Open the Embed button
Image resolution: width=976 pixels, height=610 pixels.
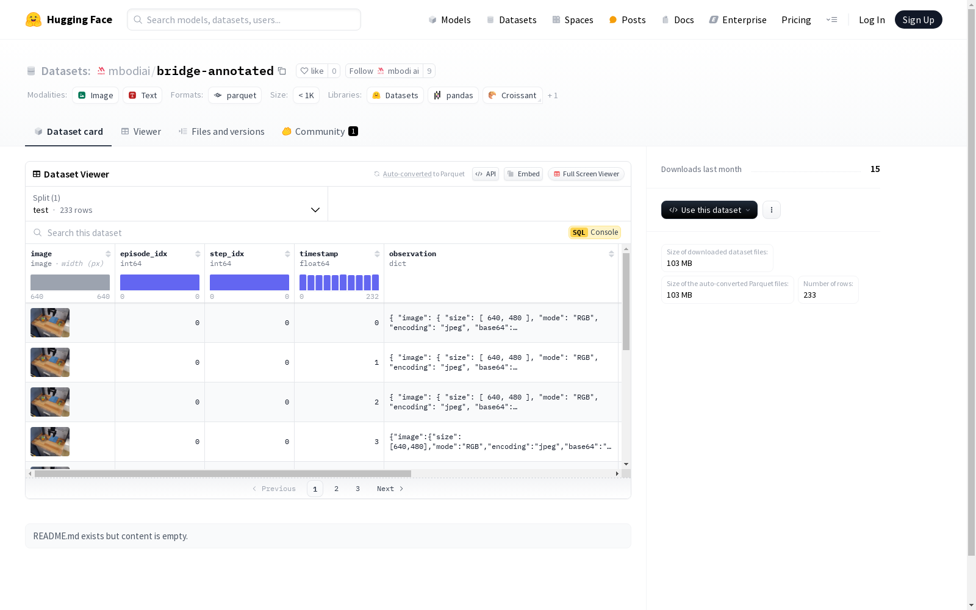pyautogui.click(x=523, y=174)
